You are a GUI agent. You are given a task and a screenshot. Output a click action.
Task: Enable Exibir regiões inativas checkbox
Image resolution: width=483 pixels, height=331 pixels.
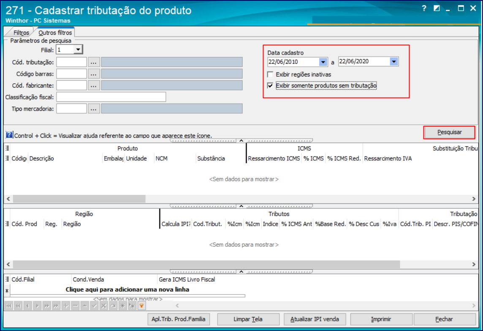(271, 74)
